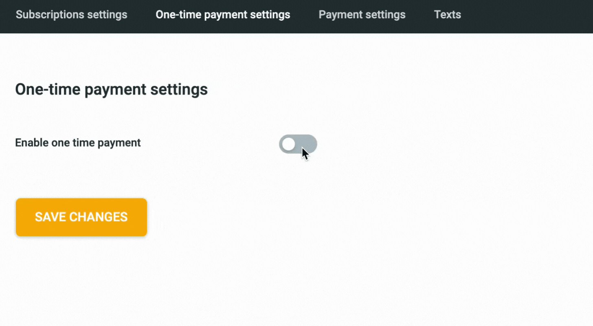Image resolution: width=593 pixels, height=326 pixels.
Task: Click the white knob of the toggle switch
Action: [289, 144]
